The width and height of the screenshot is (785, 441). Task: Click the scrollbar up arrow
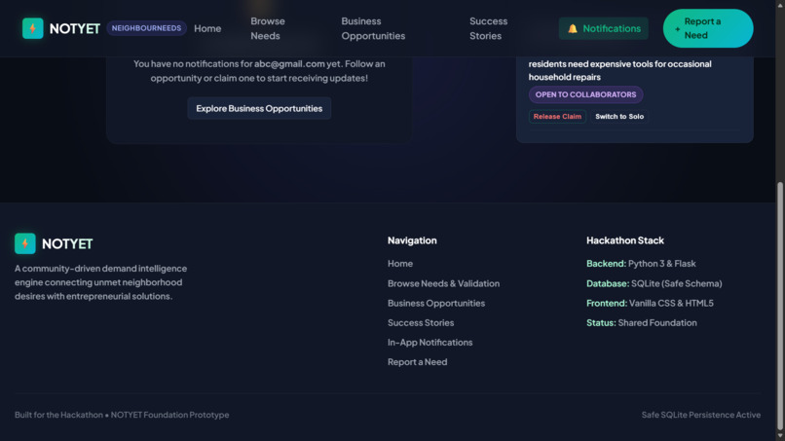(x=780, y=4)
